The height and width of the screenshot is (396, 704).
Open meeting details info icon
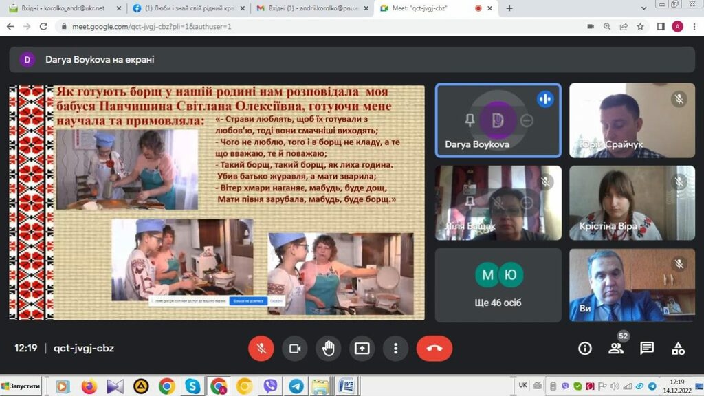pos(585,349)
